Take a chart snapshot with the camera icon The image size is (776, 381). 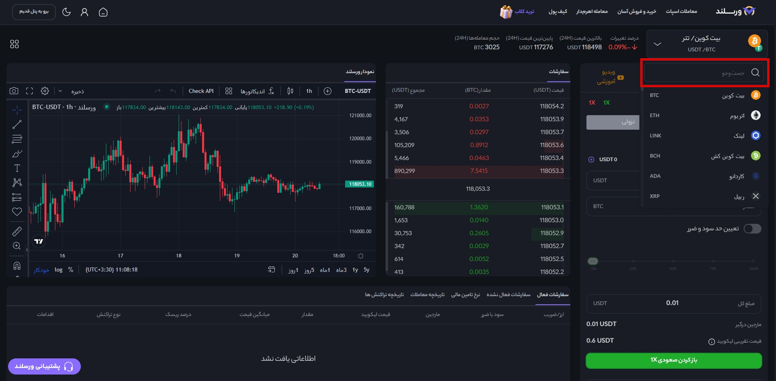14,91
